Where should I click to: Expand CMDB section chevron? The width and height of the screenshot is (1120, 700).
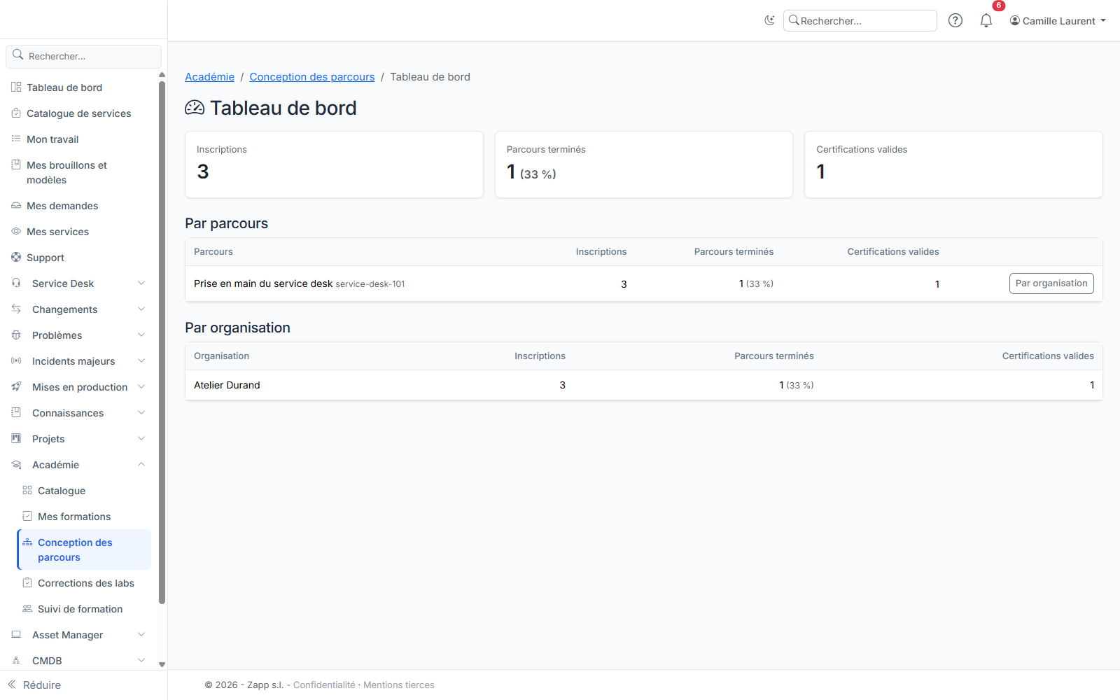[x=141, y=660]
